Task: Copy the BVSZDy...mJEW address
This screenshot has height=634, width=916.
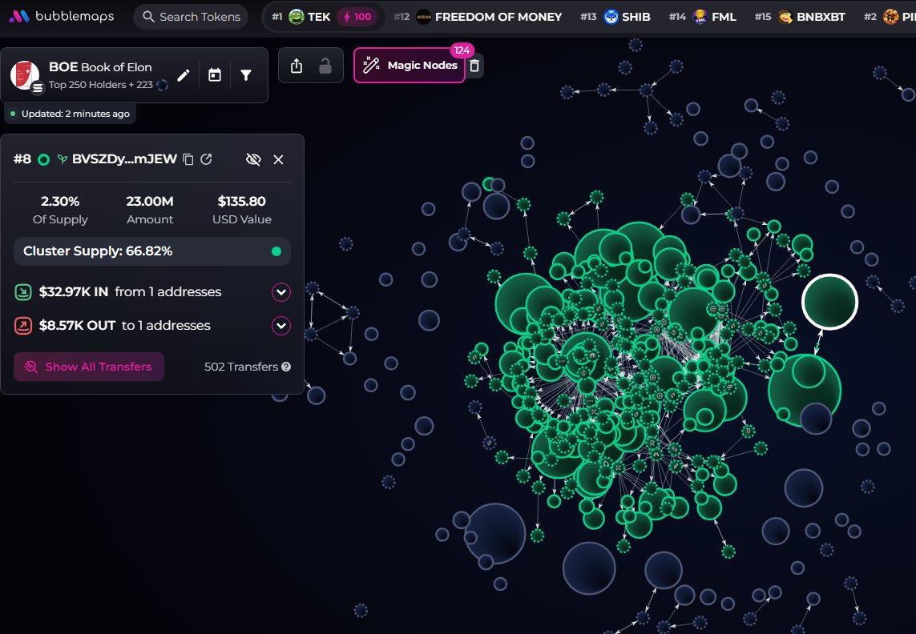Action: 188,159
